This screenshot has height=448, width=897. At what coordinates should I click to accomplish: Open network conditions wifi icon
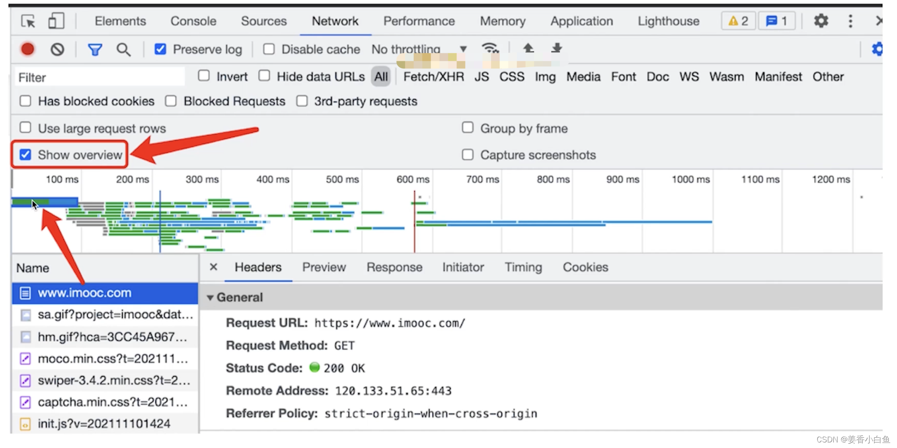click(x=490, y=48)
